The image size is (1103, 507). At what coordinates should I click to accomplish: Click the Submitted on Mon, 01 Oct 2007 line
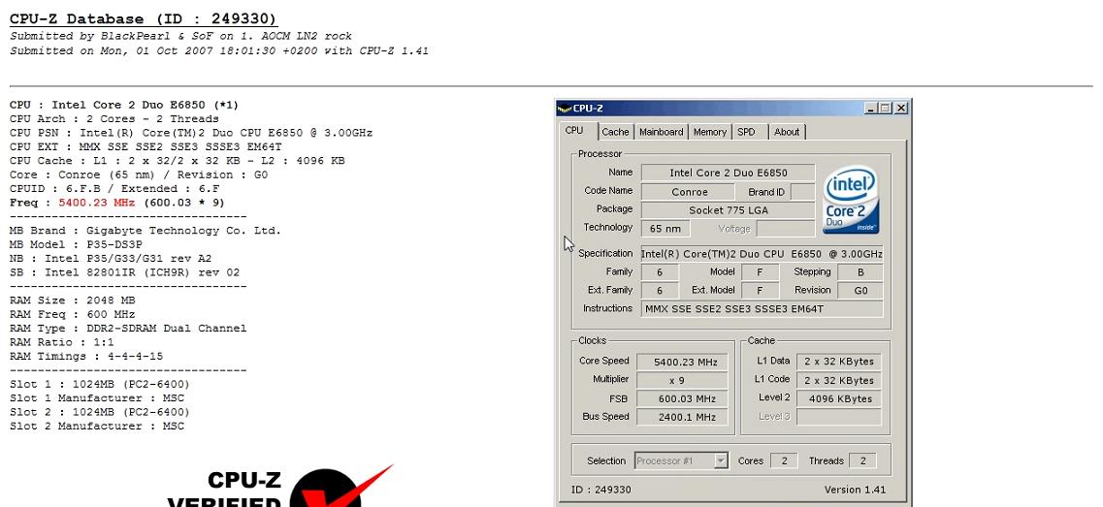coord(219,50)
